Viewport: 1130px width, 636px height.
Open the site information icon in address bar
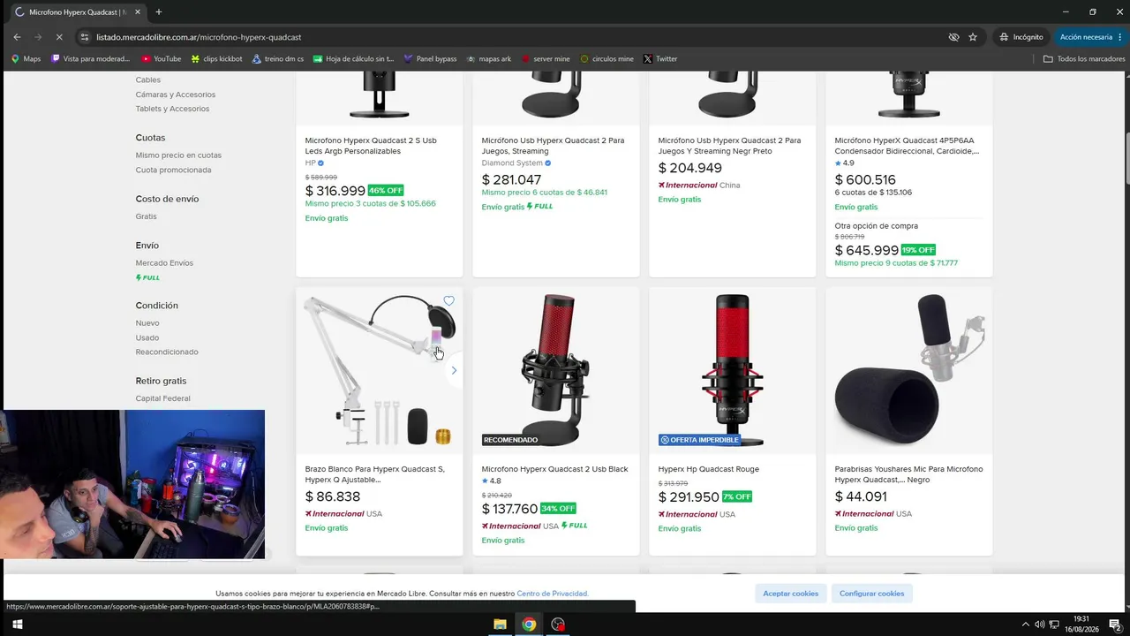point(85,37)
